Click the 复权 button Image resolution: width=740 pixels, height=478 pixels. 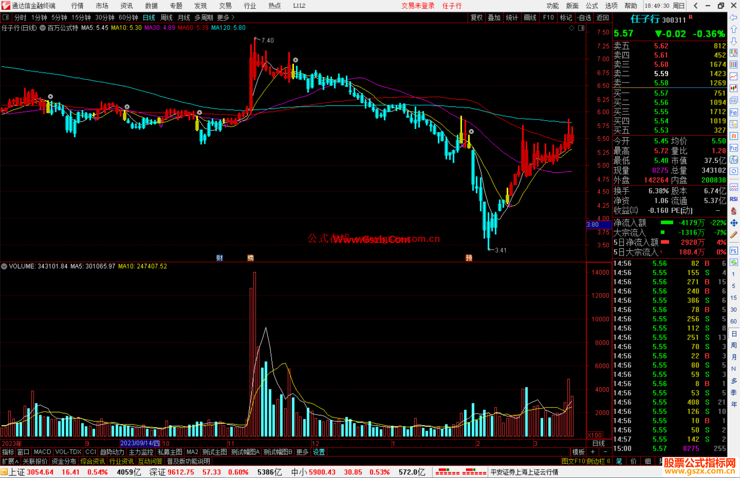coord(476,17)
